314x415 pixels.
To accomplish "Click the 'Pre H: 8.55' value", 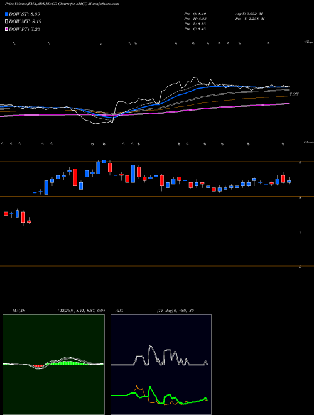I will [195, 19].
